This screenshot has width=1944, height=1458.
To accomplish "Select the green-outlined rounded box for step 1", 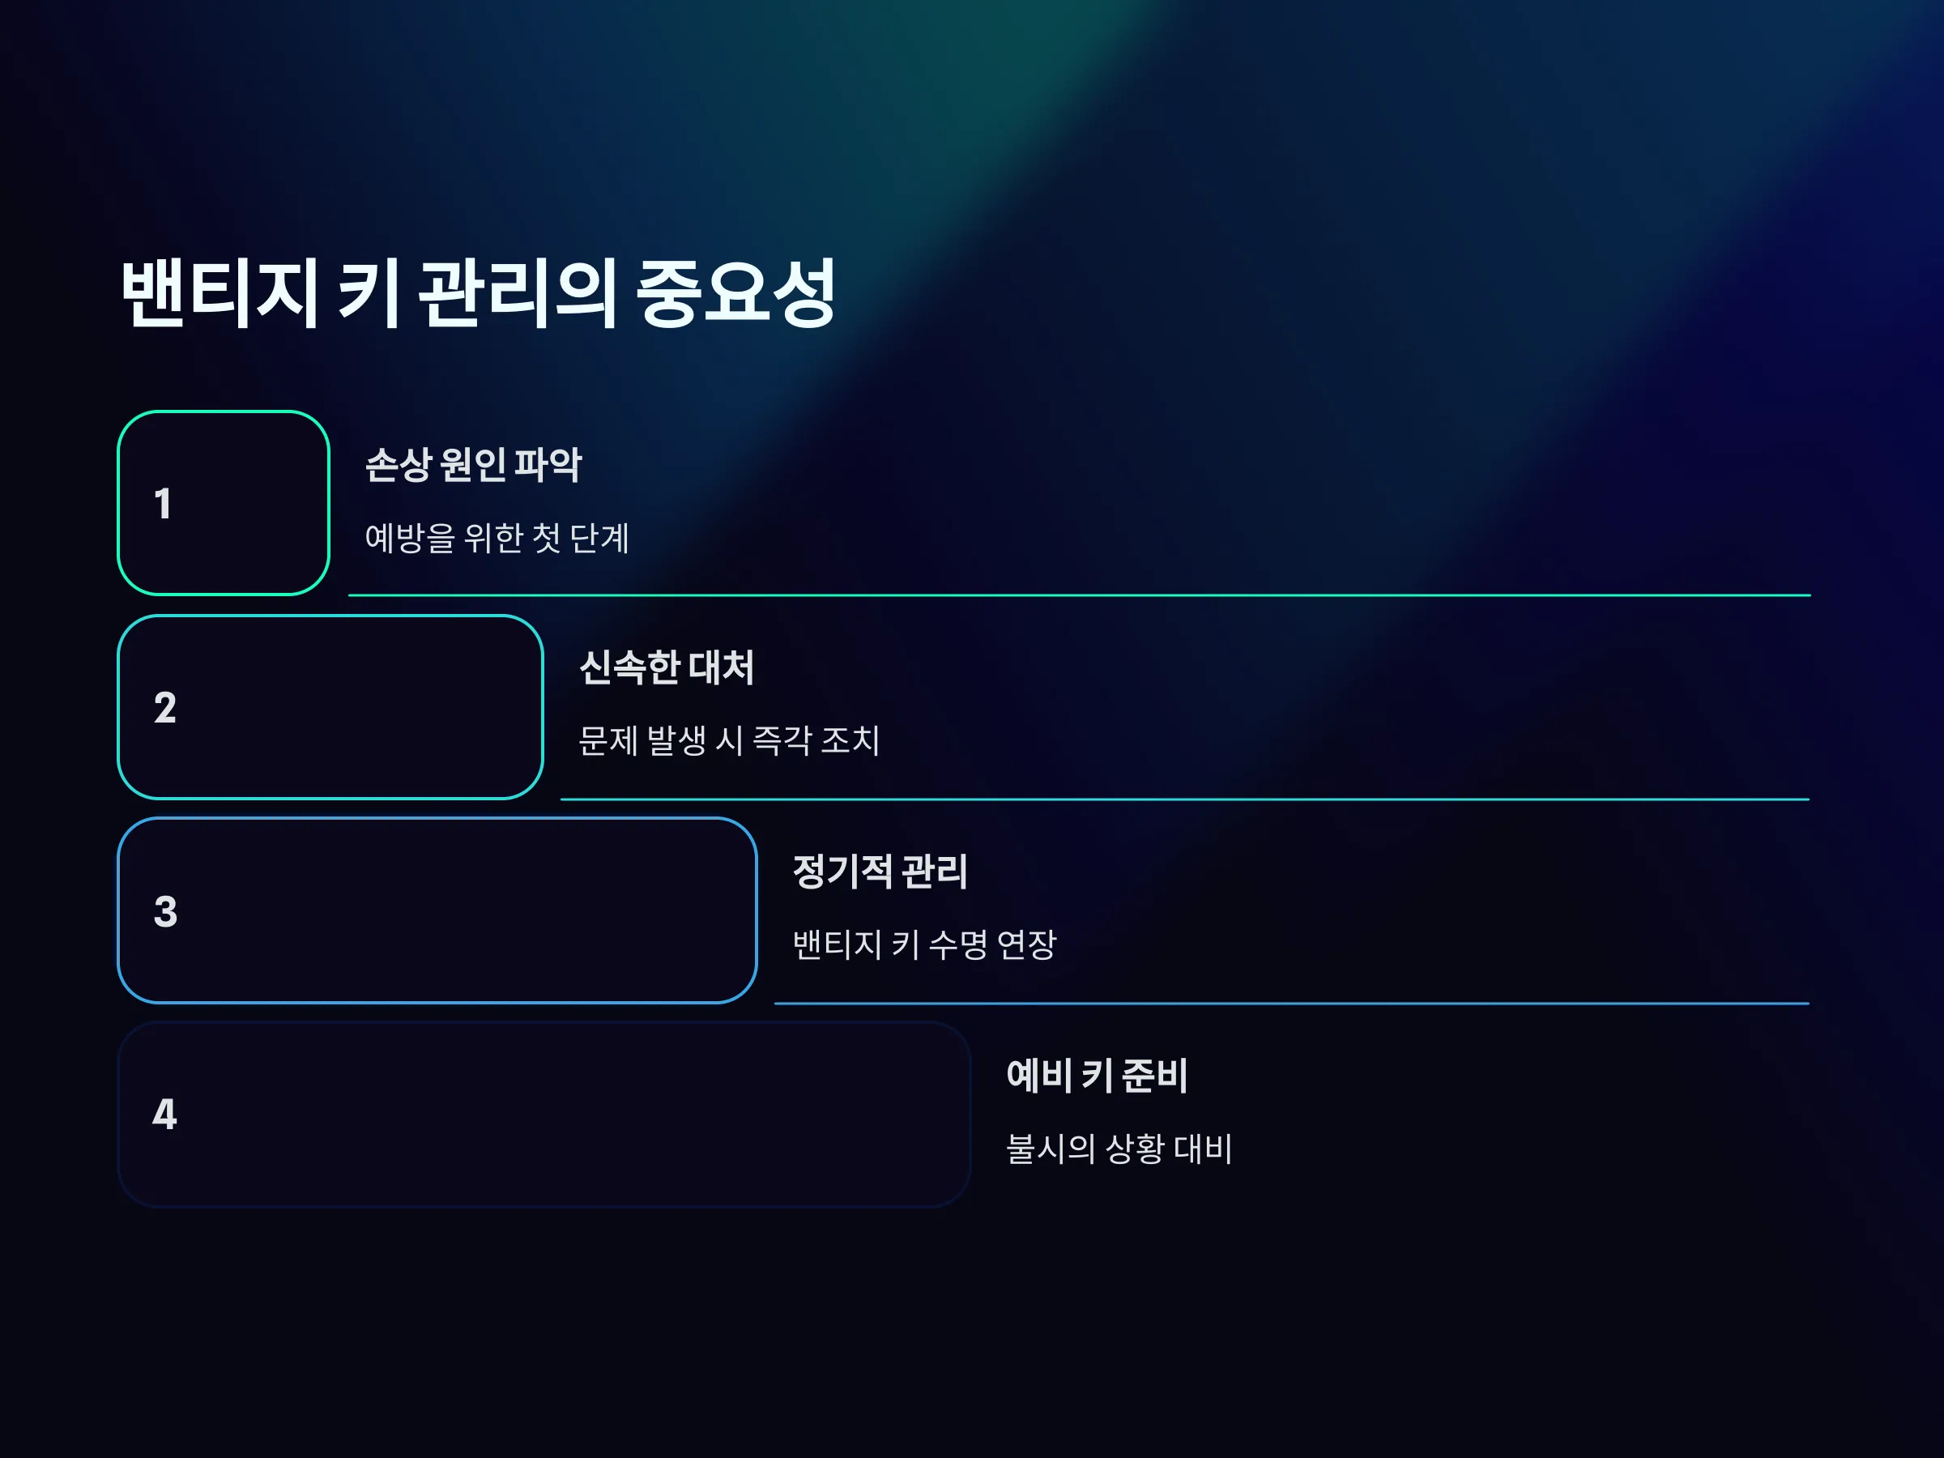I will click(x=224, y=504).
